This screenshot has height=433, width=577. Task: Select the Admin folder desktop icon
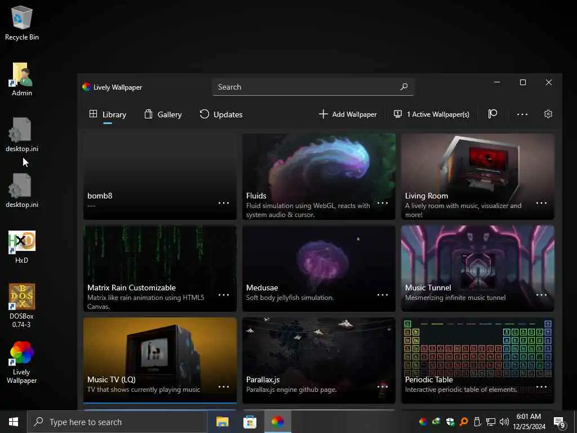22,79
